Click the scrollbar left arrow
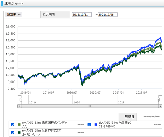164x137 pixels. coord(19,106)
